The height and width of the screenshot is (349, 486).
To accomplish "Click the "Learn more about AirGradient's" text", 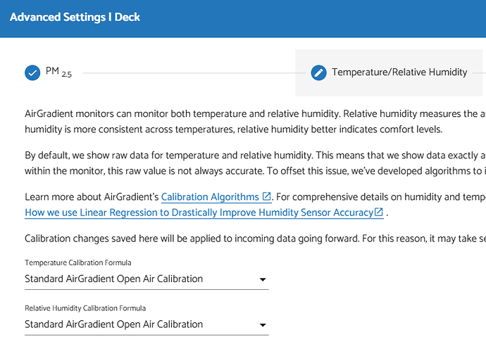I will point(92,197).
